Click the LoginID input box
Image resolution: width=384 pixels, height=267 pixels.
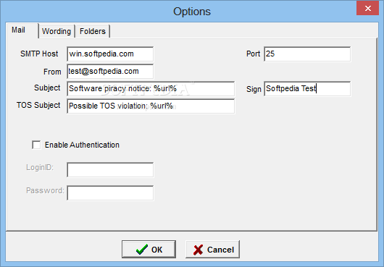(110, 170)
